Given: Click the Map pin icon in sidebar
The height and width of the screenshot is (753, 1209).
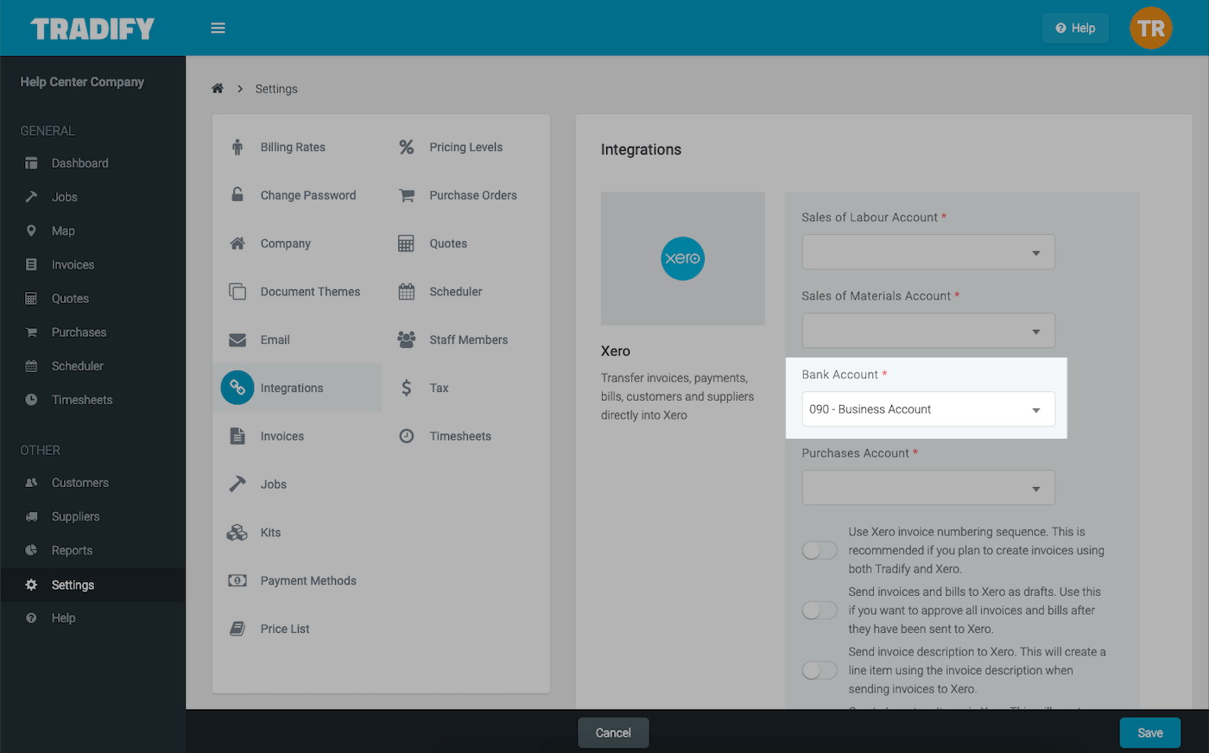Looking at the screenshot, I should [x=31, y=231].
